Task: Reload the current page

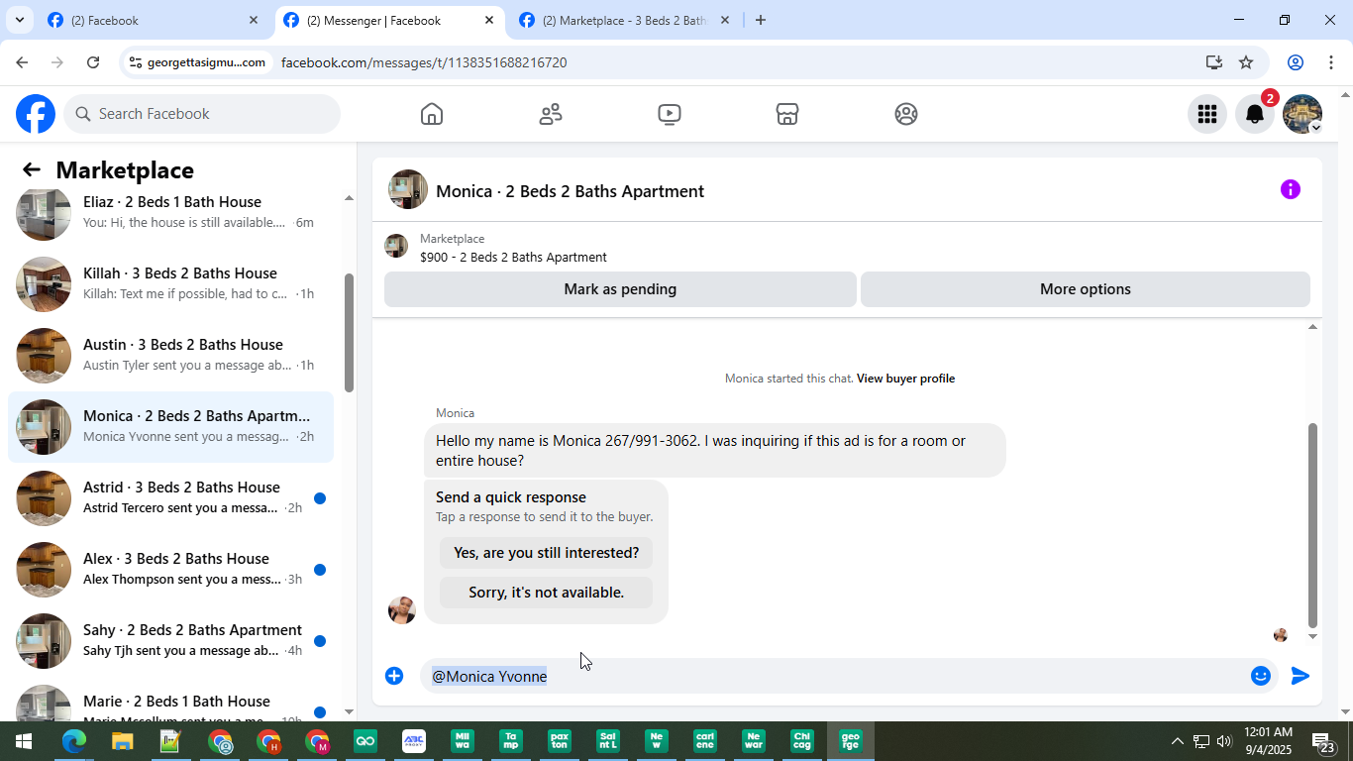Action: click(x=93, y=62)
